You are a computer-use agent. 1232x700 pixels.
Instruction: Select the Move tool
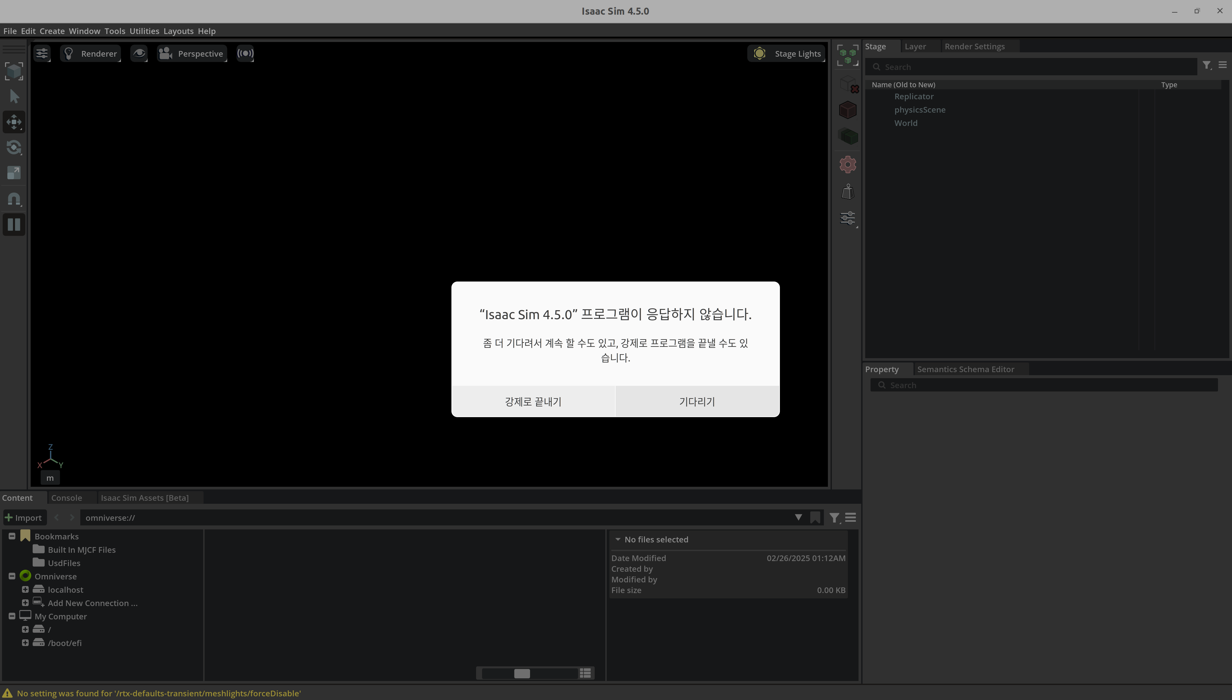pyautogui.click(x=14, y=122)
